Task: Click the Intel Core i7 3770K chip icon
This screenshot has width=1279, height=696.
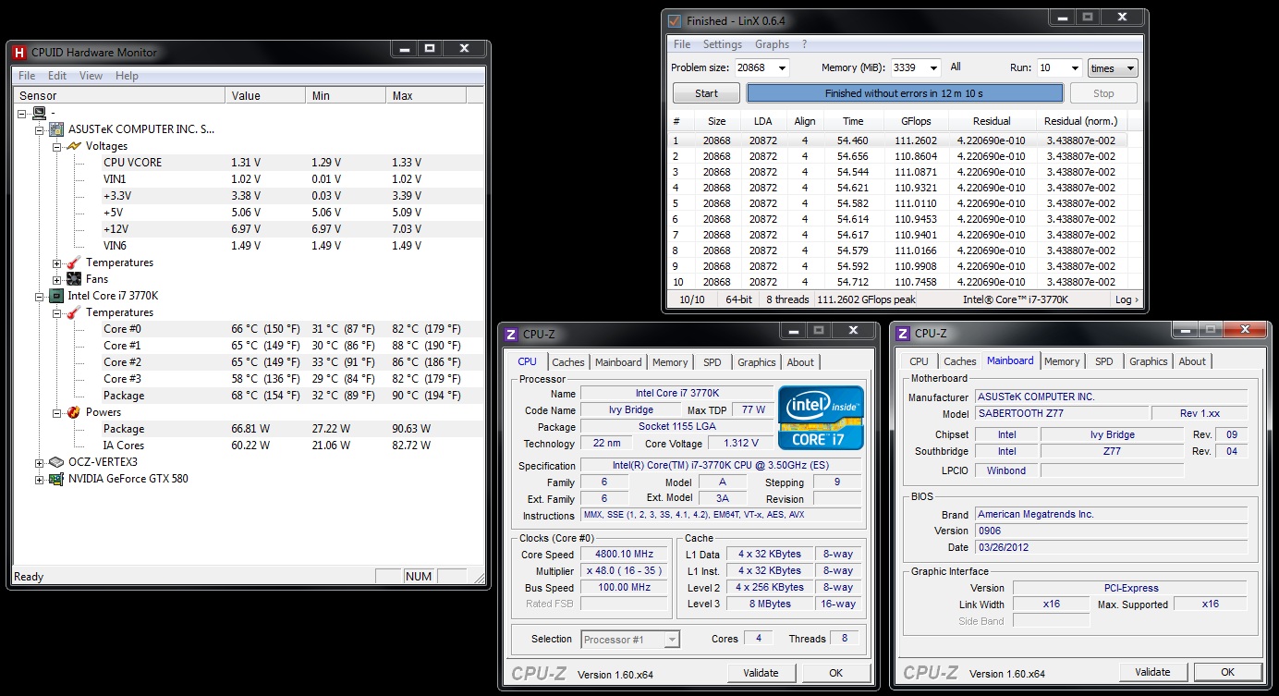Action: click(57, 296)
